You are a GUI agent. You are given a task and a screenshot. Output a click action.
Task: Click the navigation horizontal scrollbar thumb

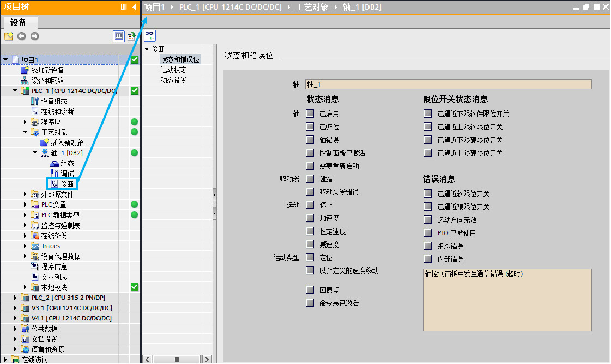[177, 359]
